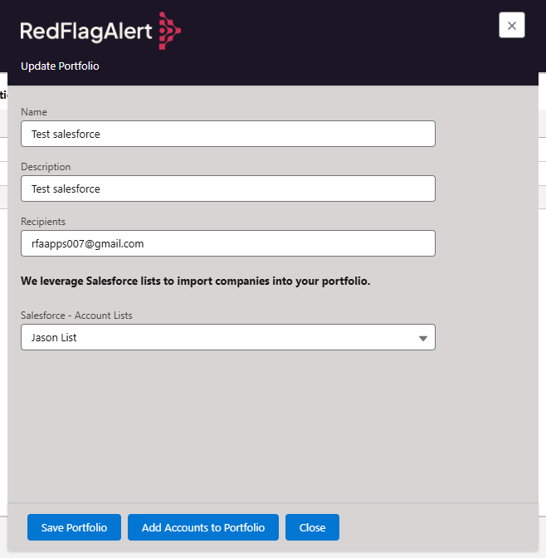Click the Update Portfolio heading text
This screenshot has width=546, height=558.
click(60, 66)
